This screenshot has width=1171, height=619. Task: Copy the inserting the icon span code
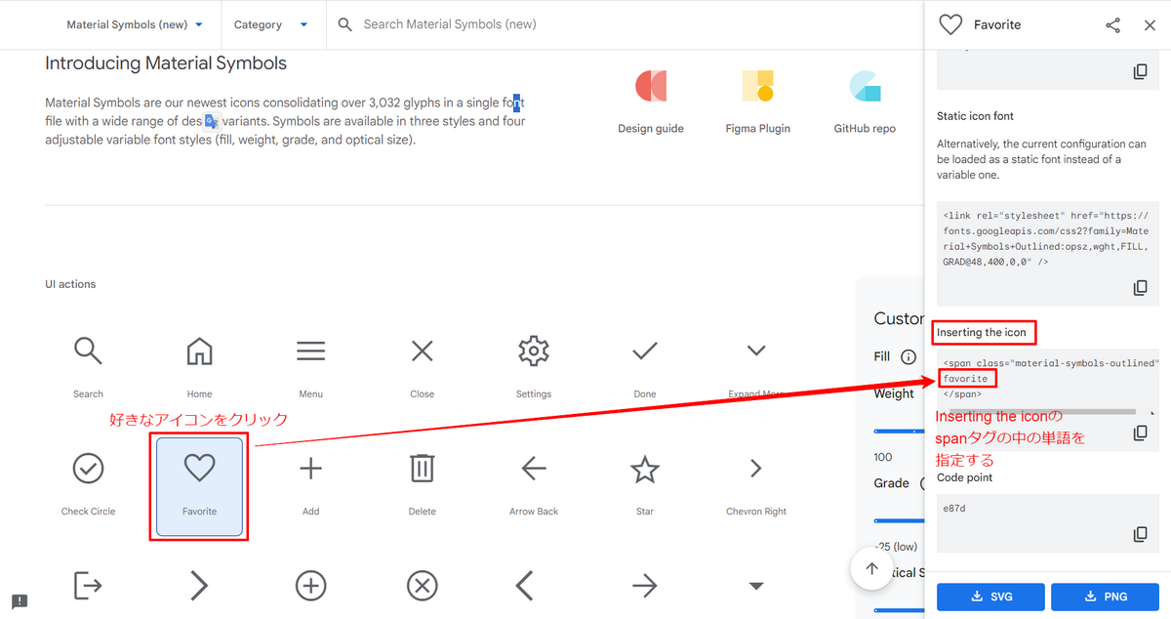point(1140,433)
